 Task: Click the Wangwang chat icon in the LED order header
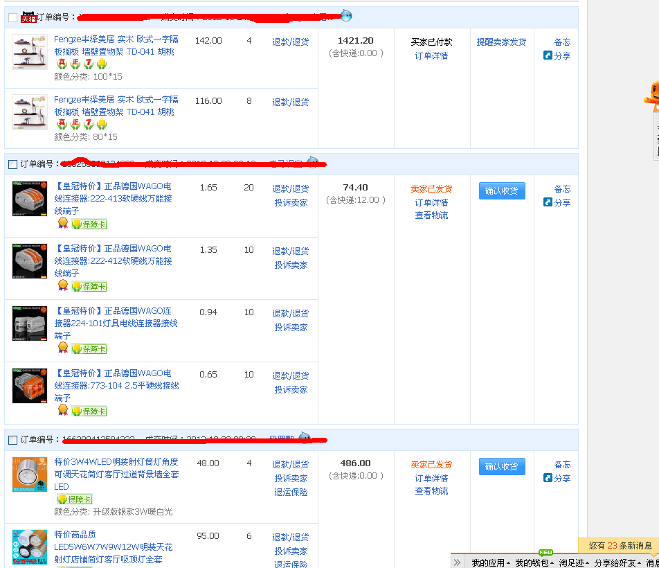[x=305, y=438]
